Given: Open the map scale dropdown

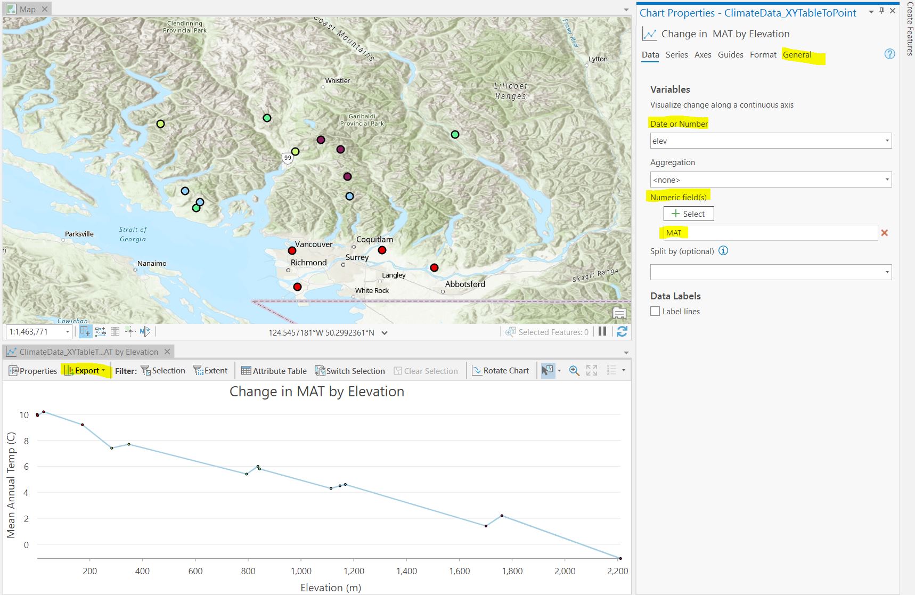Looking at the screenshot, I should pos(68,332).
